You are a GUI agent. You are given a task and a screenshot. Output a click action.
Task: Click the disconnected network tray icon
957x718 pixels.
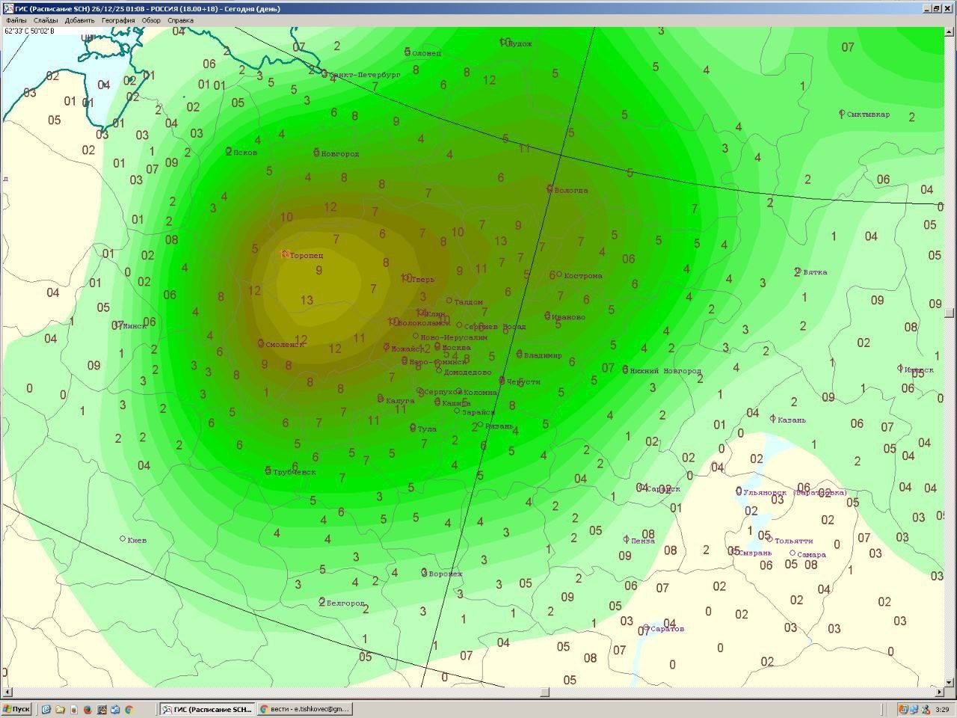click(926, 709)
